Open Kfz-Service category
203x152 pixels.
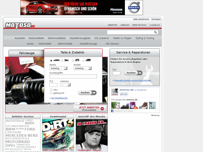pos(112,44)
